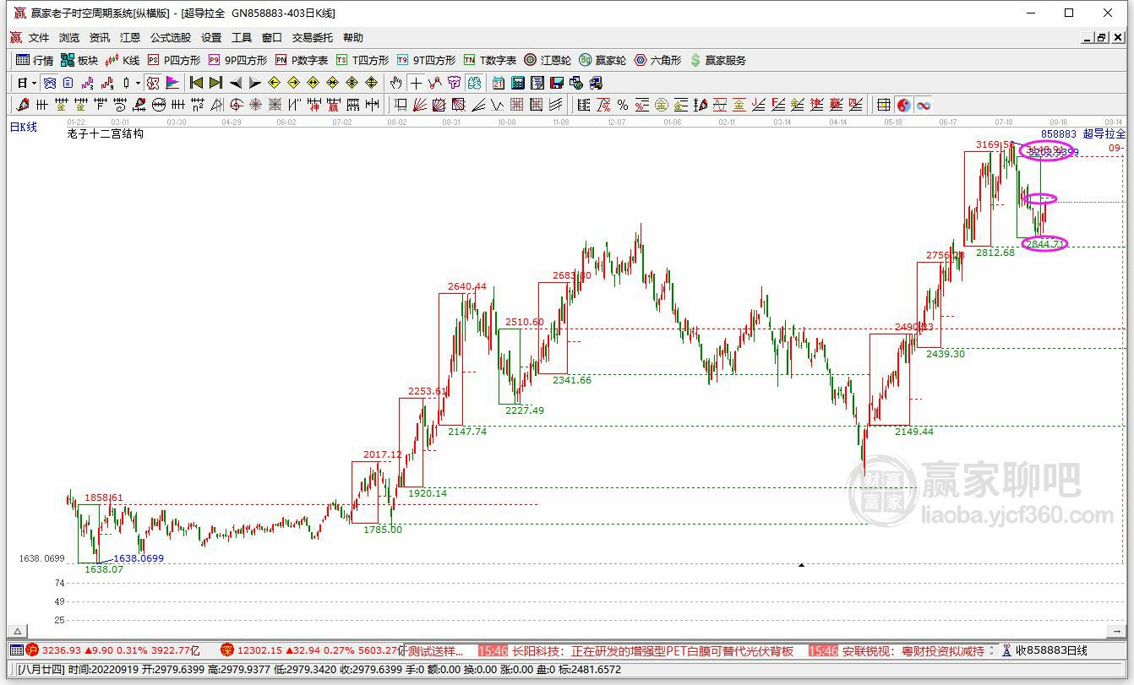Click yellow diamond with right arrow
This screenshot has height=685, width=1134.
click(293, 83)
